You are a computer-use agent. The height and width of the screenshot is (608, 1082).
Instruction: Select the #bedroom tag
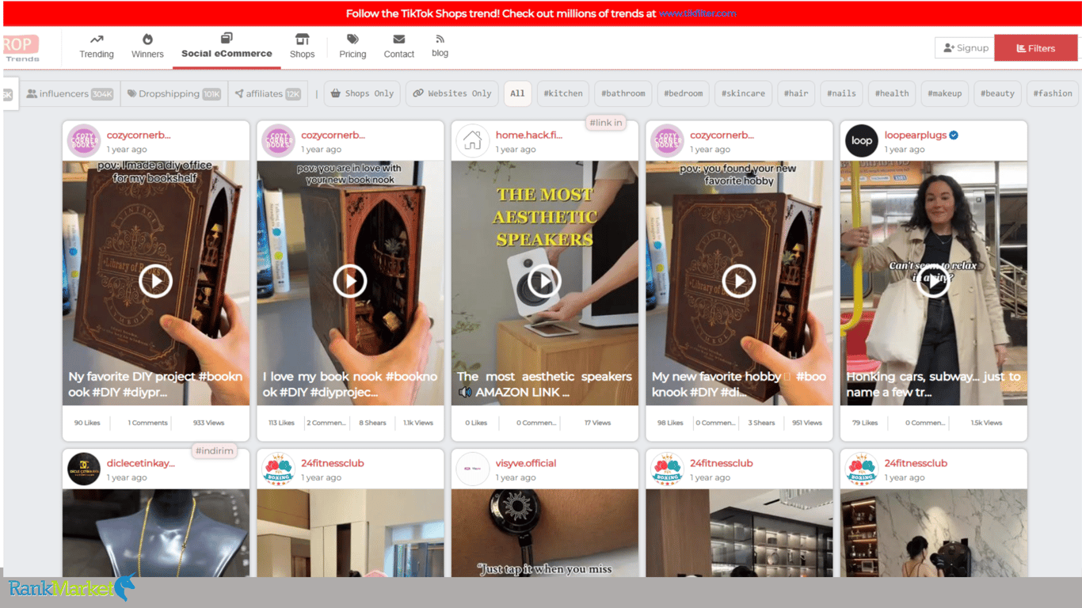point(684,93)
